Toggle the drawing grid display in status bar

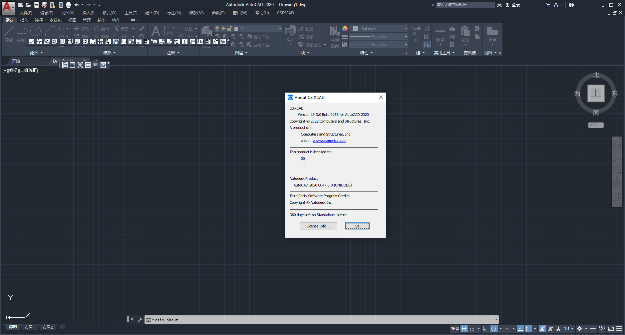(x=464, y=329)
